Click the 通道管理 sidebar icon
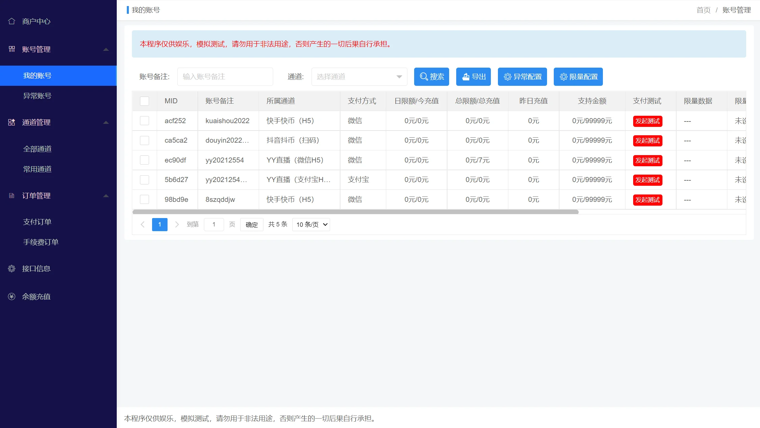 (x=11, y=122)
